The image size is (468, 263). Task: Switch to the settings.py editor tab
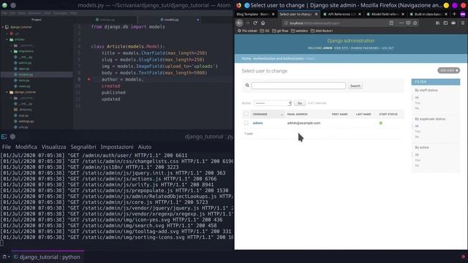coord(105,20)
